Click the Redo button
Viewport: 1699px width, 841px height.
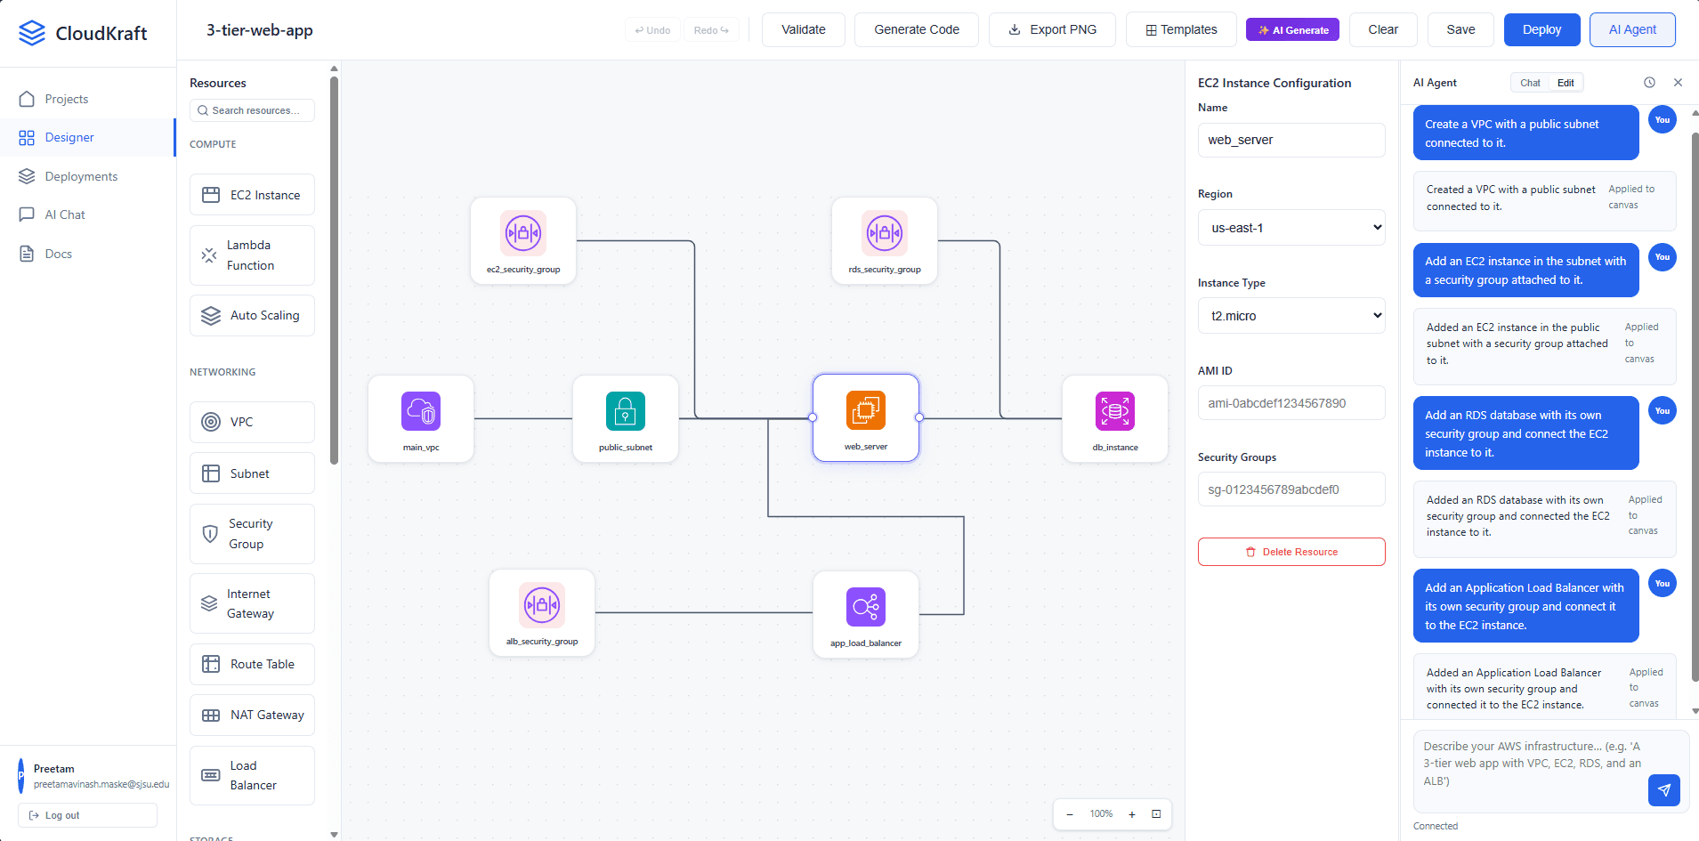(711, 30)
